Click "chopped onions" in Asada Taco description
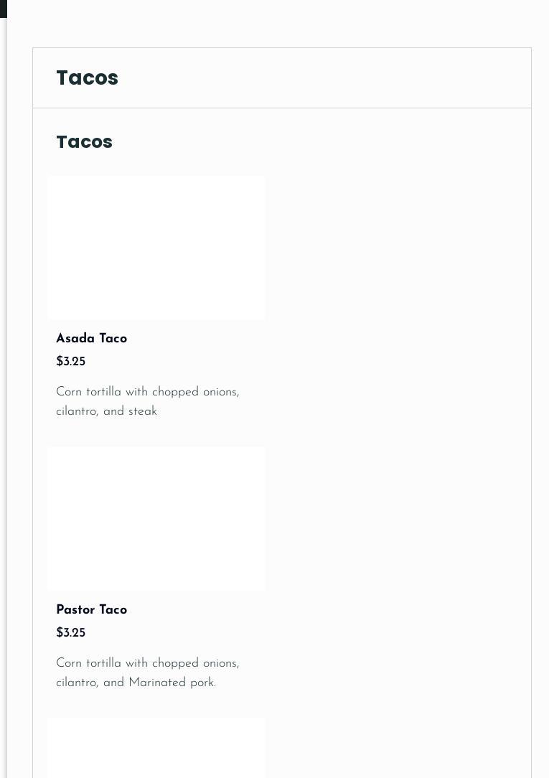Screen dimensions: 549x778 point(195,393)
